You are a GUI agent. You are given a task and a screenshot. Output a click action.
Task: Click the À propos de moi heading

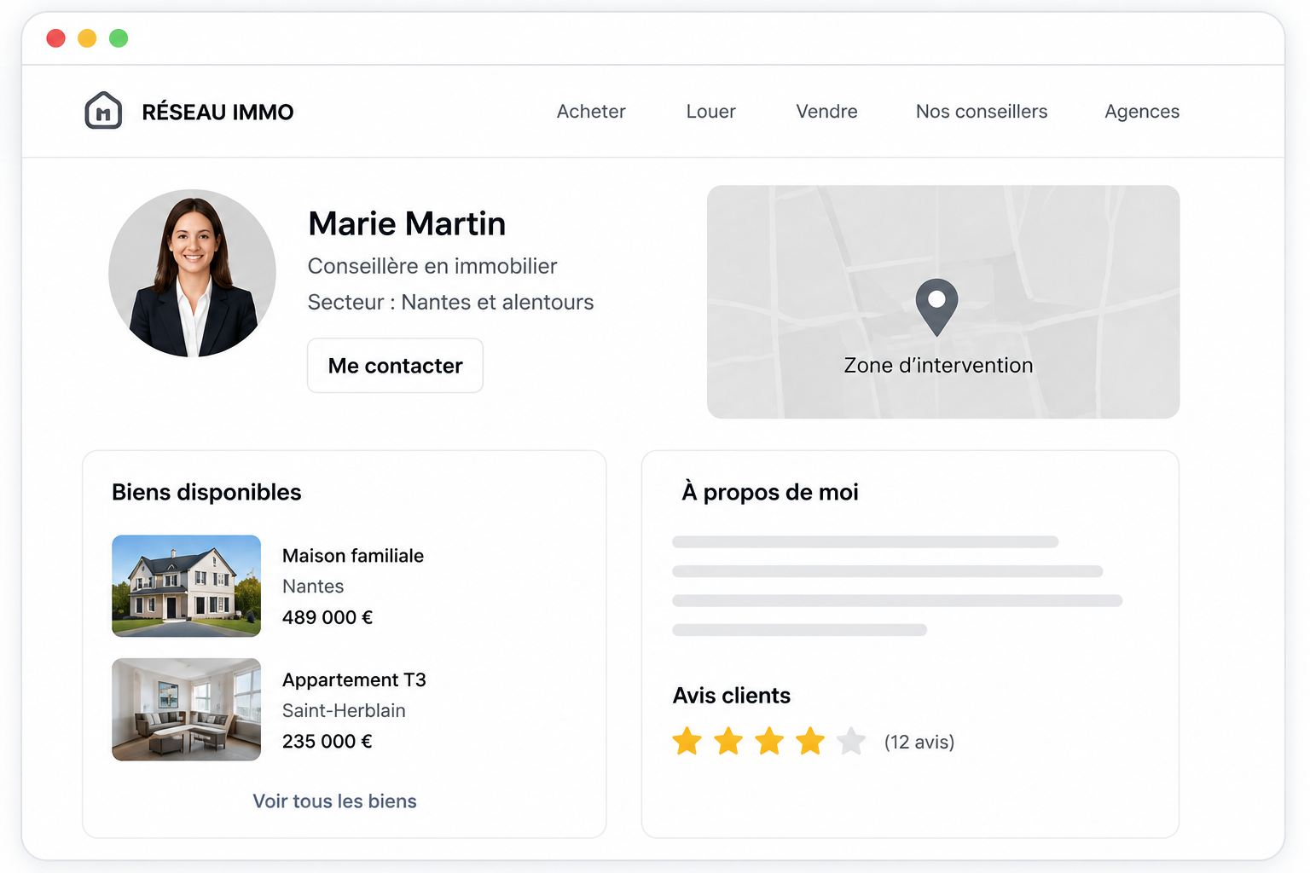tap(769, 492)
